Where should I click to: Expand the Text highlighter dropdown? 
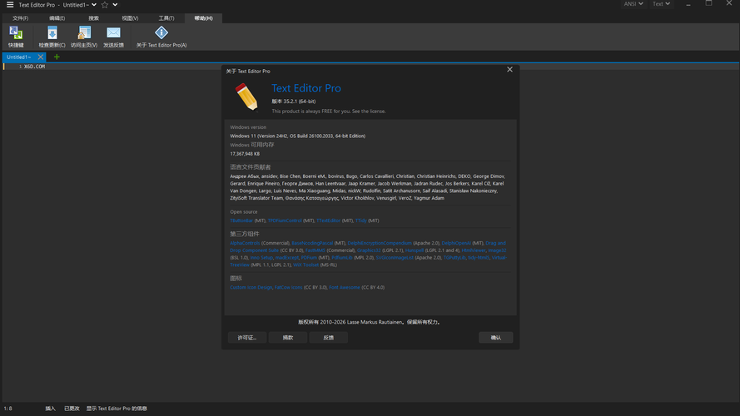point(662,4)
